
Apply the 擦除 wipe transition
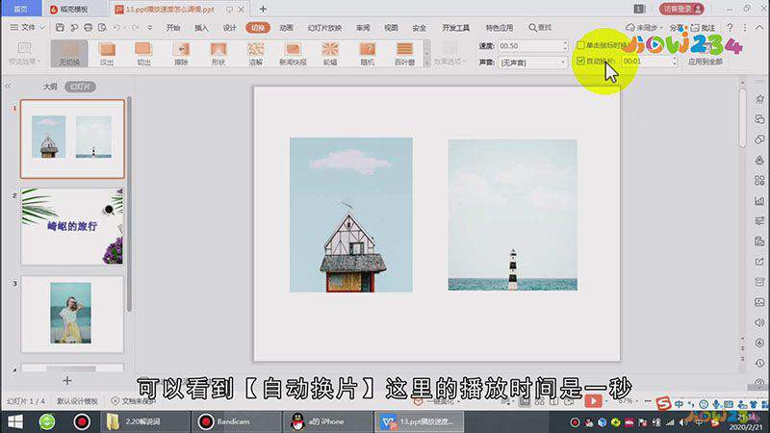[181, 53]
